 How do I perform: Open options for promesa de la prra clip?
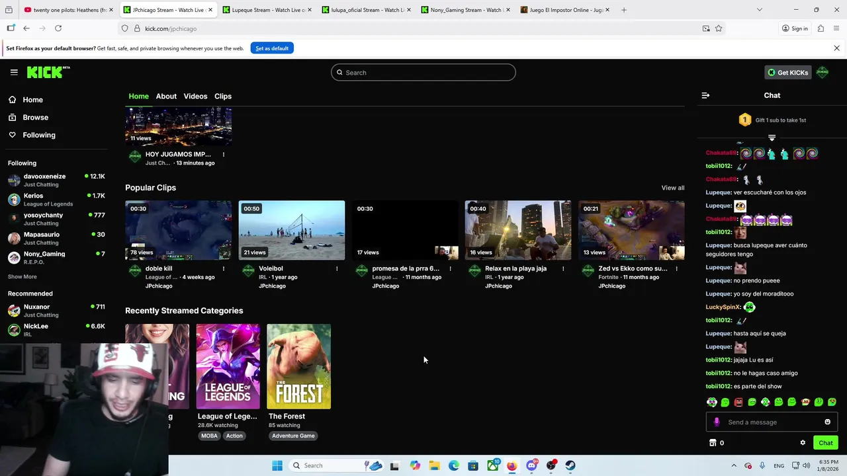450,268
